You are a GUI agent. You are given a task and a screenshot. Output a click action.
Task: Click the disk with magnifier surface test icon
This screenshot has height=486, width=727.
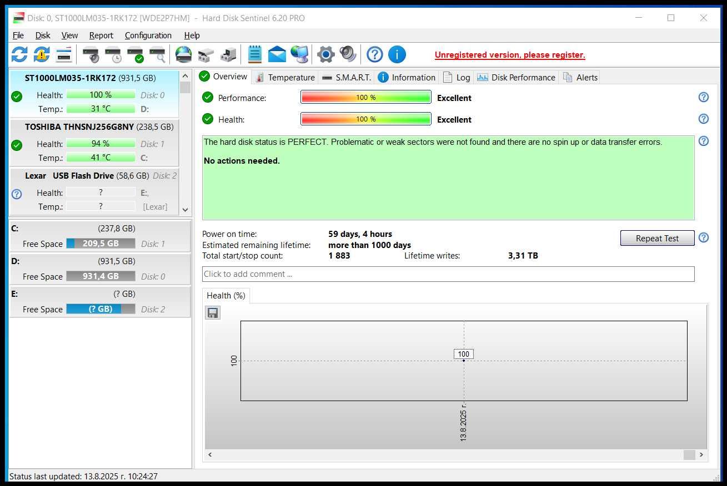(157, 54)
